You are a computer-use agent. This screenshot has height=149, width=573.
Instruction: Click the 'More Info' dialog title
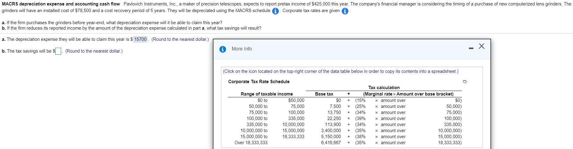click(242, 49)
